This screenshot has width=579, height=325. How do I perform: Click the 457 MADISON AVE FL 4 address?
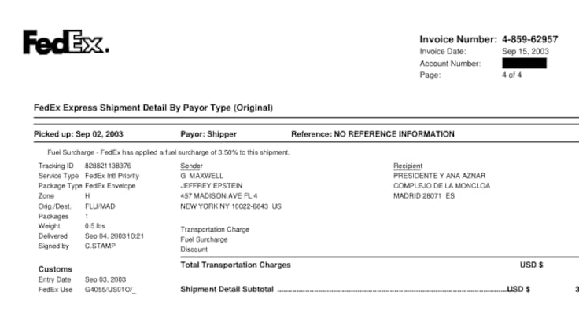(219, 195)
